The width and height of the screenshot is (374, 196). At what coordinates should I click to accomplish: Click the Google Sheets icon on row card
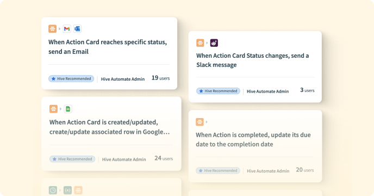(68, 109)
